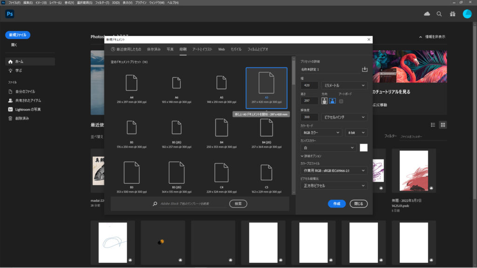Open the ファイル(F) menu
Viewport: 477px width, 268px height.
[x=14, y=2]
